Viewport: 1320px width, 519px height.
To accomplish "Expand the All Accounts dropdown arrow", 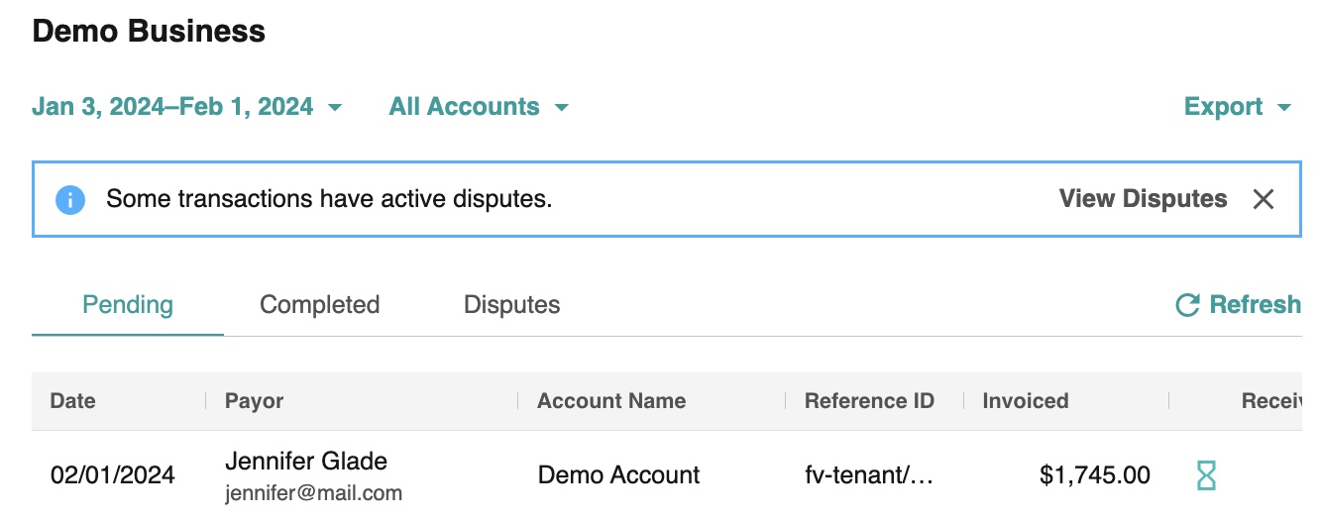I will coord(562,107).
